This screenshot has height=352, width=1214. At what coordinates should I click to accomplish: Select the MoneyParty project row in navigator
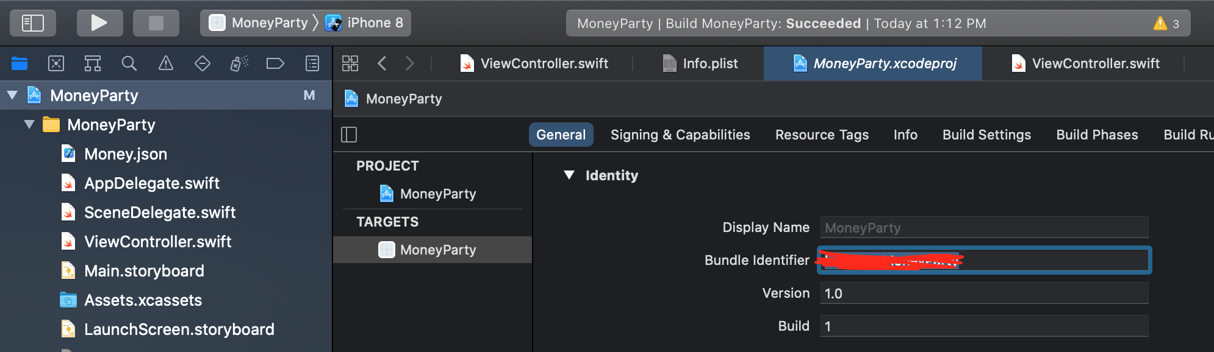pos(166,96)
